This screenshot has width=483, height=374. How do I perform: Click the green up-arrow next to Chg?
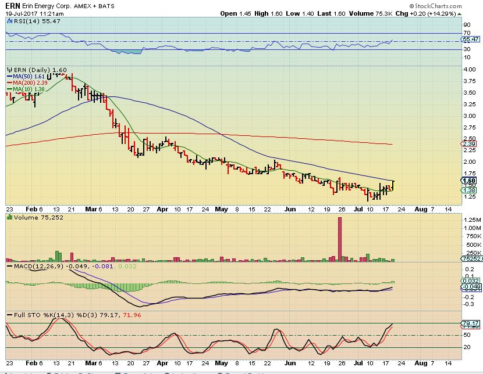point(459,14)
